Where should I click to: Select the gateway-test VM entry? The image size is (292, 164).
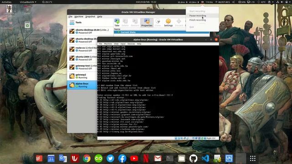82,67
